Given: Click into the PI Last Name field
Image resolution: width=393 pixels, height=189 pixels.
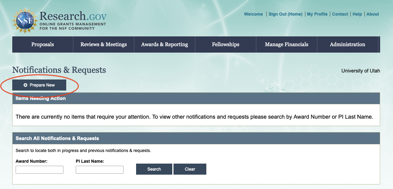Looking at the screenshot, I should pos(100,170).
